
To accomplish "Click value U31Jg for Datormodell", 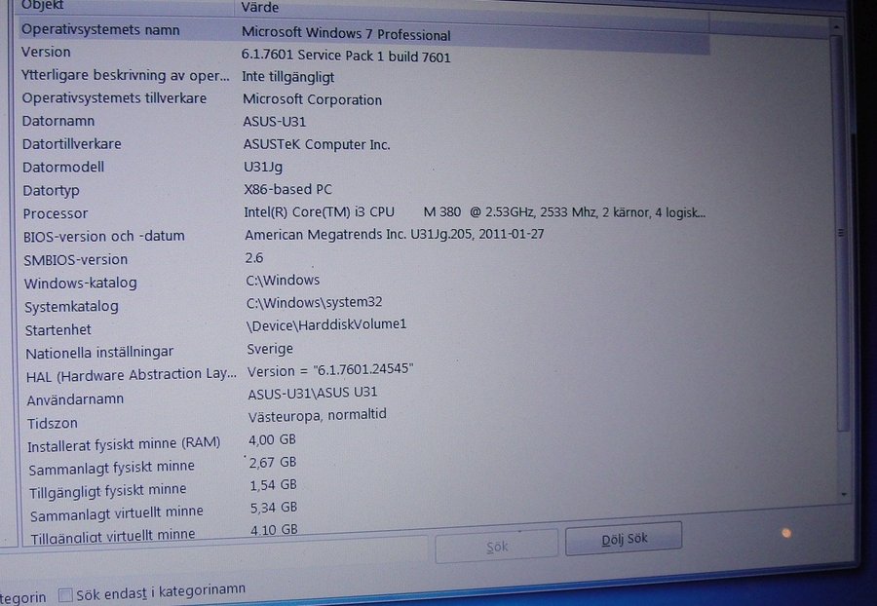I will pos(263,167).
